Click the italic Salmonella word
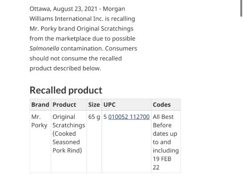The image size is (244, 183). [x=44, y=48]
